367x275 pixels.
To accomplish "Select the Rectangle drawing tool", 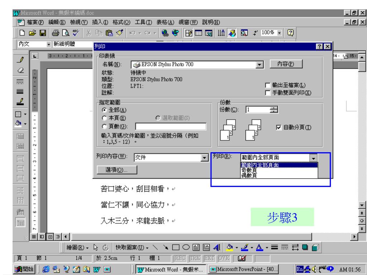I will click(176, 247).
